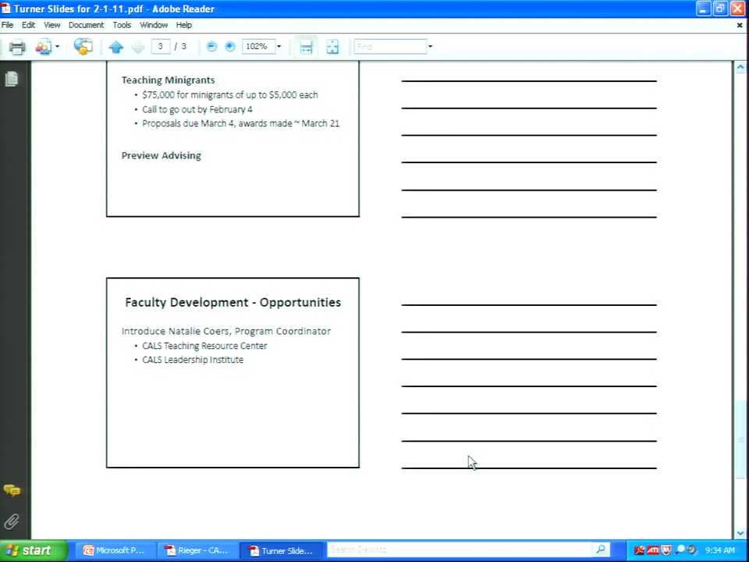This screenshot has height=562, width=749.
Task: Click Faculty Development - Opportunities title
Action: 233,302
